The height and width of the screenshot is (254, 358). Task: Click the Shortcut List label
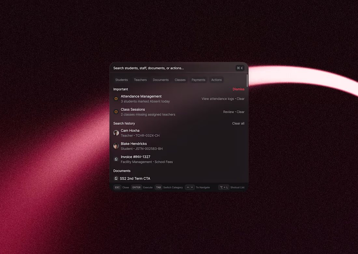click(x=237, y=187)
